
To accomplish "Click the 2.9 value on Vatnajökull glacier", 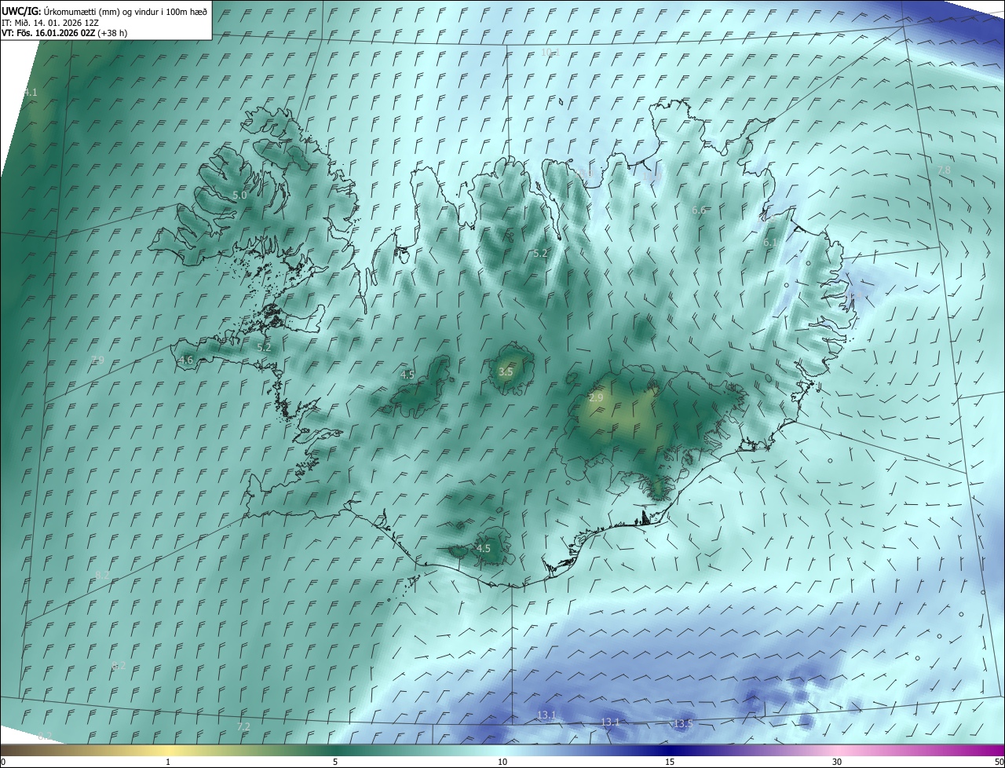I will 596,398.
